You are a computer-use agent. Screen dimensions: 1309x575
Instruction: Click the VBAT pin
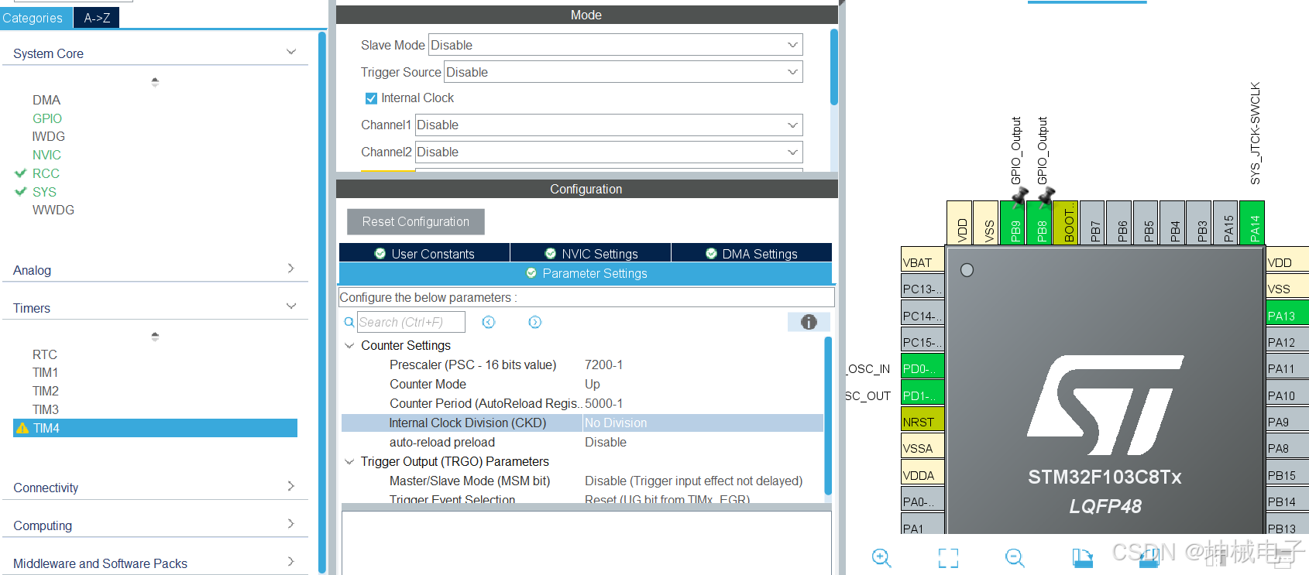point(922,259)
